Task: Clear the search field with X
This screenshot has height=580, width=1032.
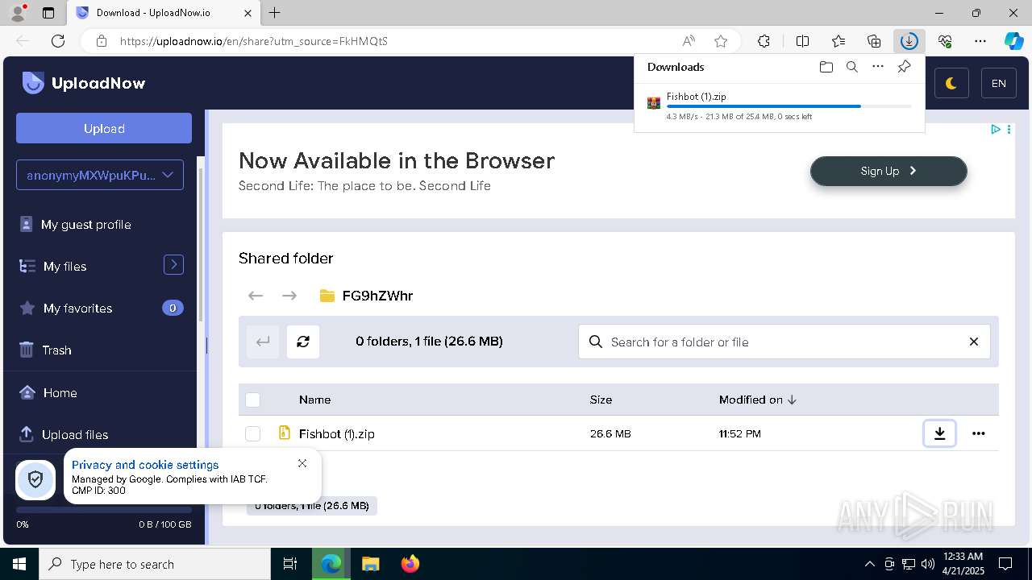Action: point(974,342)
